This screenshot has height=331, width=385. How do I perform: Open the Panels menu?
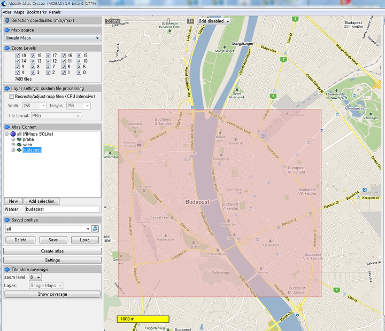click(55, 12)
